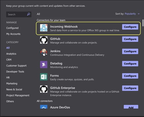This screenshot has width=144, height=117.
Task: Configure the GitHub connector
Action: [130, 39]
